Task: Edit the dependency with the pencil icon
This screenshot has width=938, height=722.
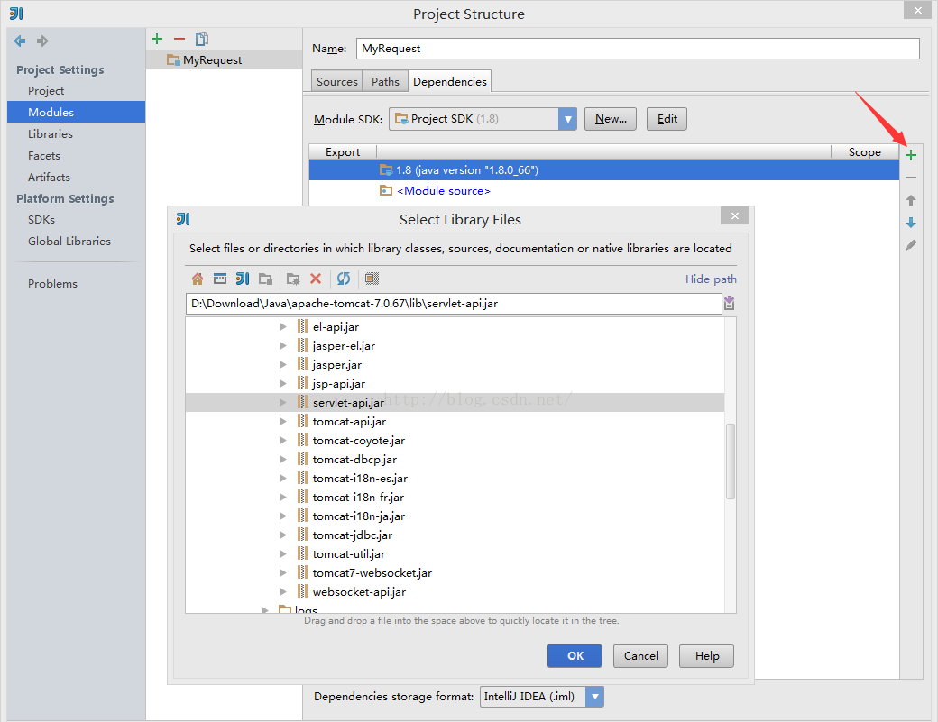Action: click(x=910, y=245)
